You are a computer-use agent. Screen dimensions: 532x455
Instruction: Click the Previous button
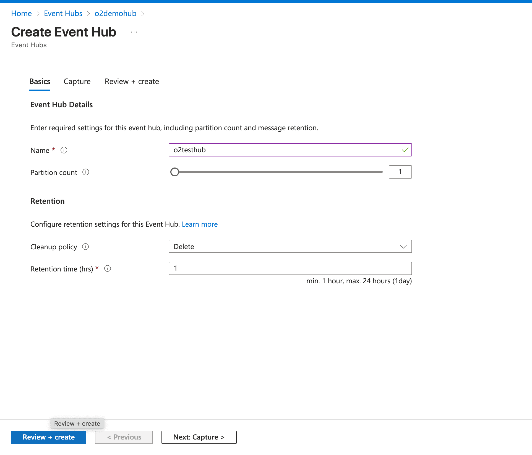124,437
